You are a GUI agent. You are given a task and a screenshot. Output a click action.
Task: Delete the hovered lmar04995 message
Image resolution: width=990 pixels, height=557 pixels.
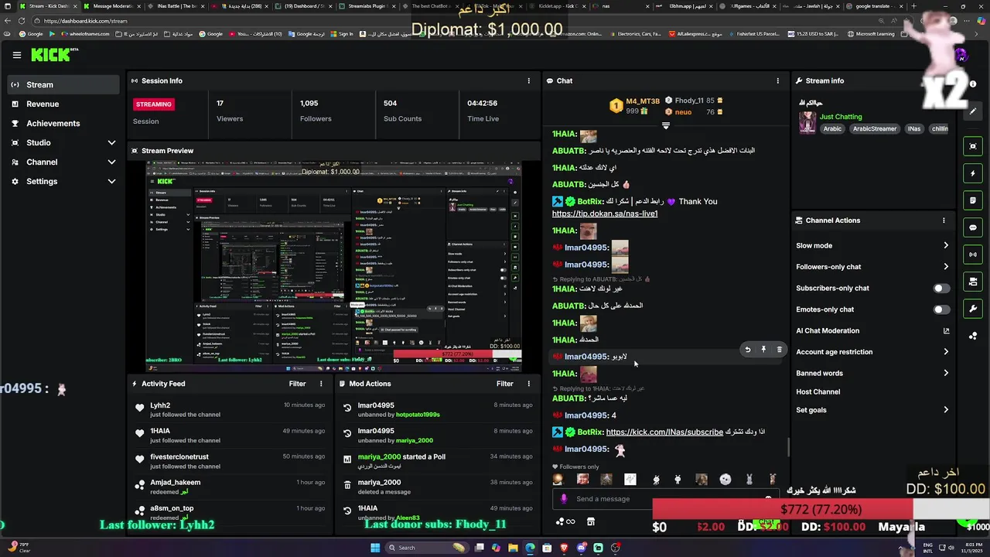coord(779,350)
